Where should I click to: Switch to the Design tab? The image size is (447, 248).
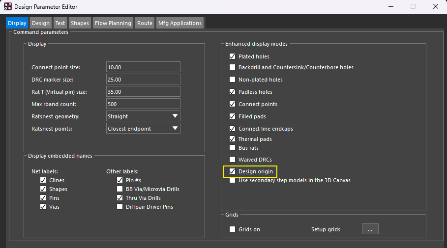pyautogui.click(x=41, y=23)
